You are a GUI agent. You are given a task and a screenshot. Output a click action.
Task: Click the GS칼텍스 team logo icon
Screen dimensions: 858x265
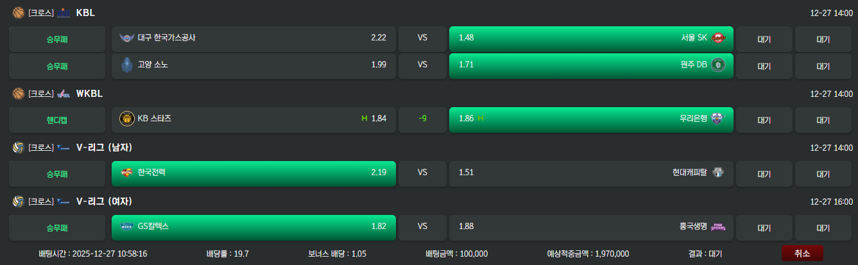point(126,227)
